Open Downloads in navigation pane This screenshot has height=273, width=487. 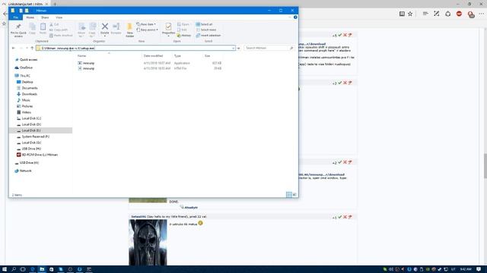tap(30, 94)
